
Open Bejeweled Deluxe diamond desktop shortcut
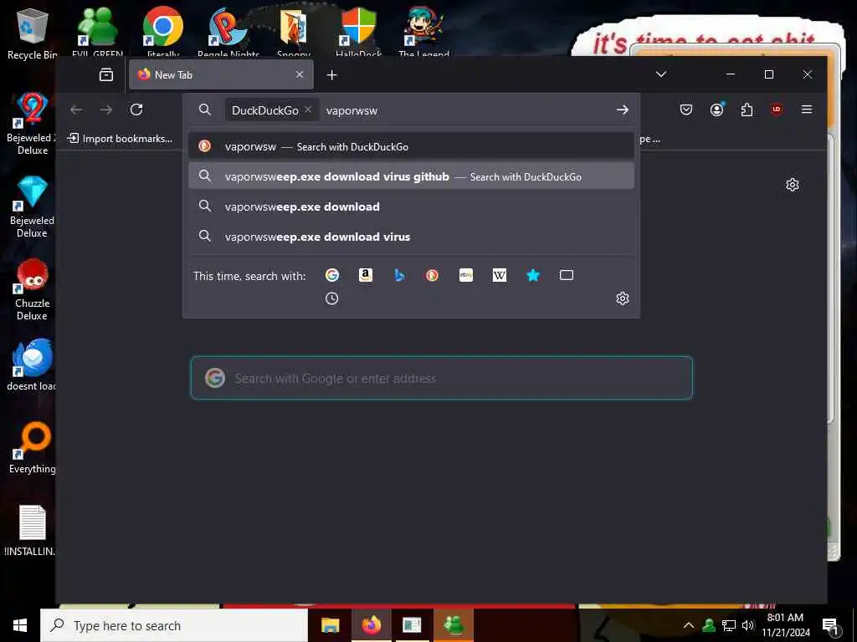coord(31,206)
